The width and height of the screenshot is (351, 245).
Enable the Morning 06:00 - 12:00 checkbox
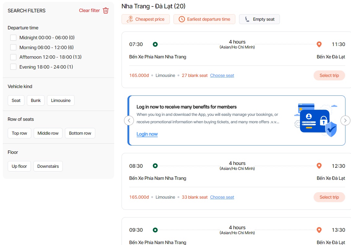click(x=13, y=47)
